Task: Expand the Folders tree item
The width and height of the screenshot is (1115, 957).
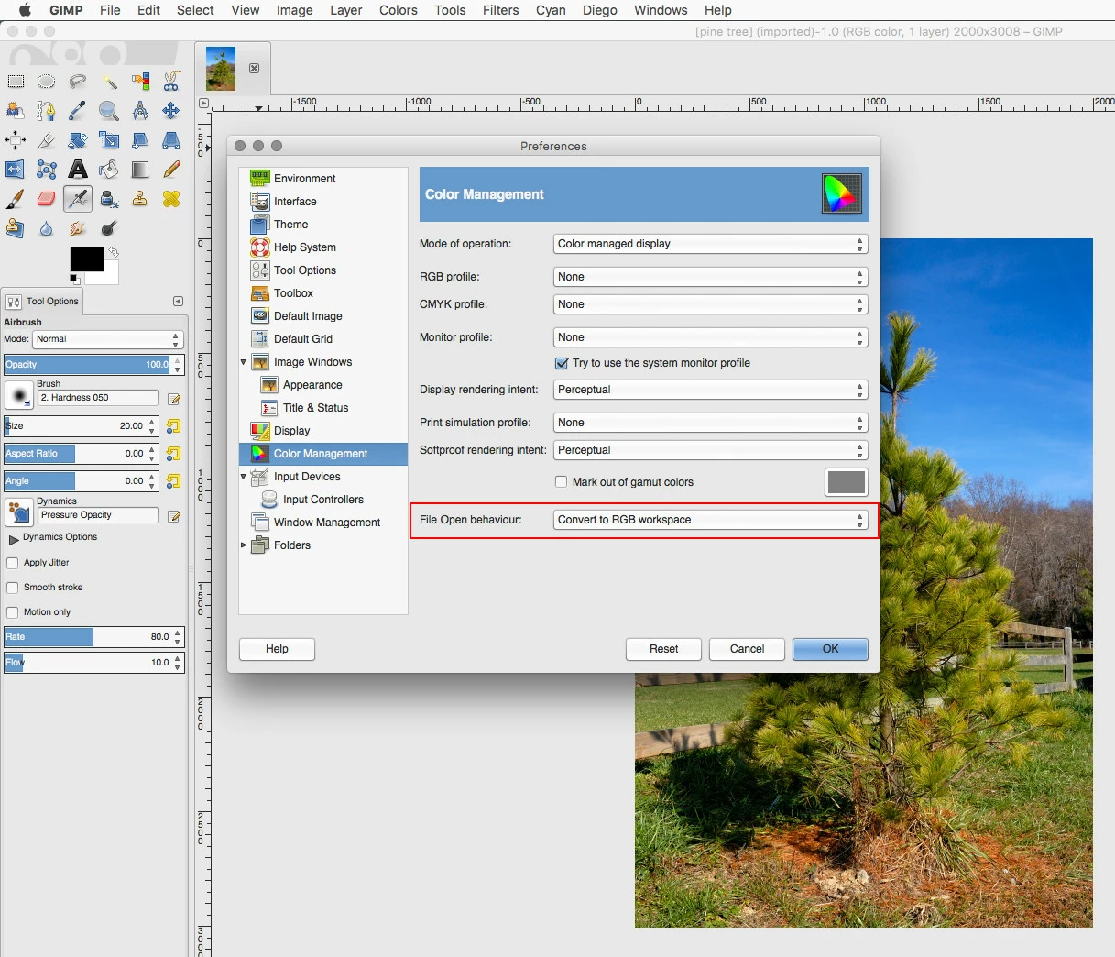Action: (x=244, y=545)
